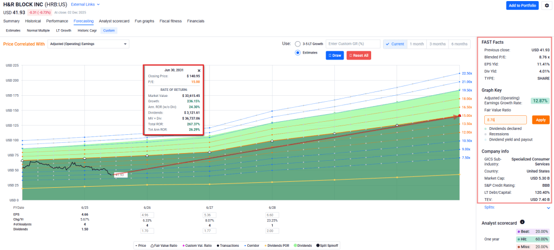Viewport: 554px width, 250px height.
Task: Open Price Correlated With dropdown
Action: click(x=88, y=44)
